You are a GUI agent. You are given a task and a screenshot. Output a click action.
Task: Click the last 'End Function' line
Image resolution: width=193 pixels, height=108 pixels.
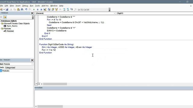pyautogui.click(x=46, y=53)
